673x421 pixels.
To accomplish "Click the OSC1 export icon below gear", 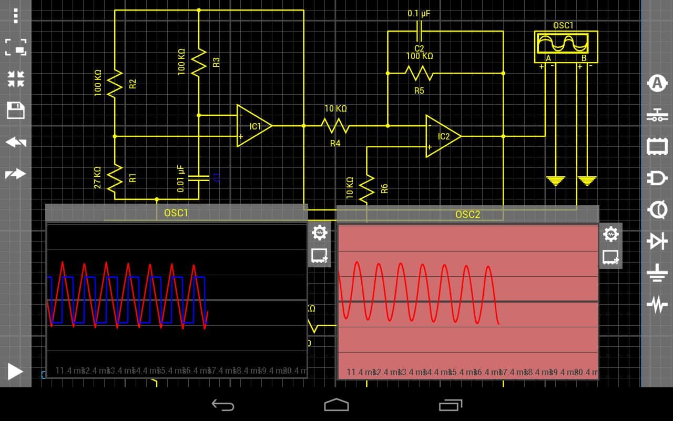I will point(319,256).
